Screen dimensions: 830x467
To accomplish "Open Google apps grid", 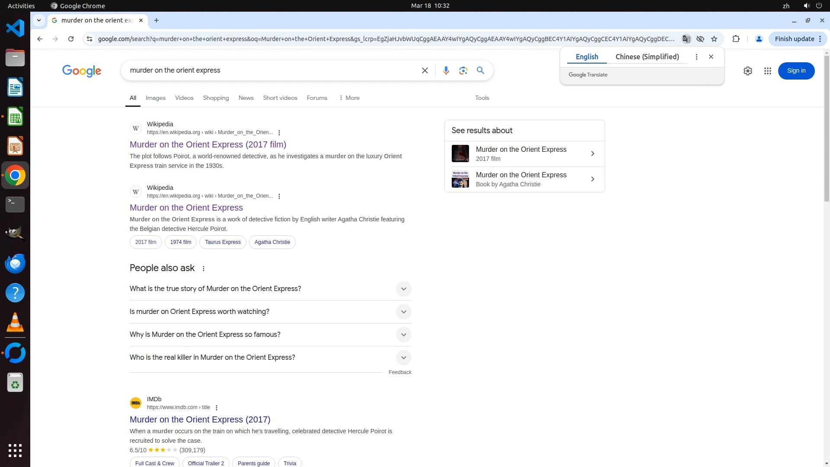I will pos(767,71).
